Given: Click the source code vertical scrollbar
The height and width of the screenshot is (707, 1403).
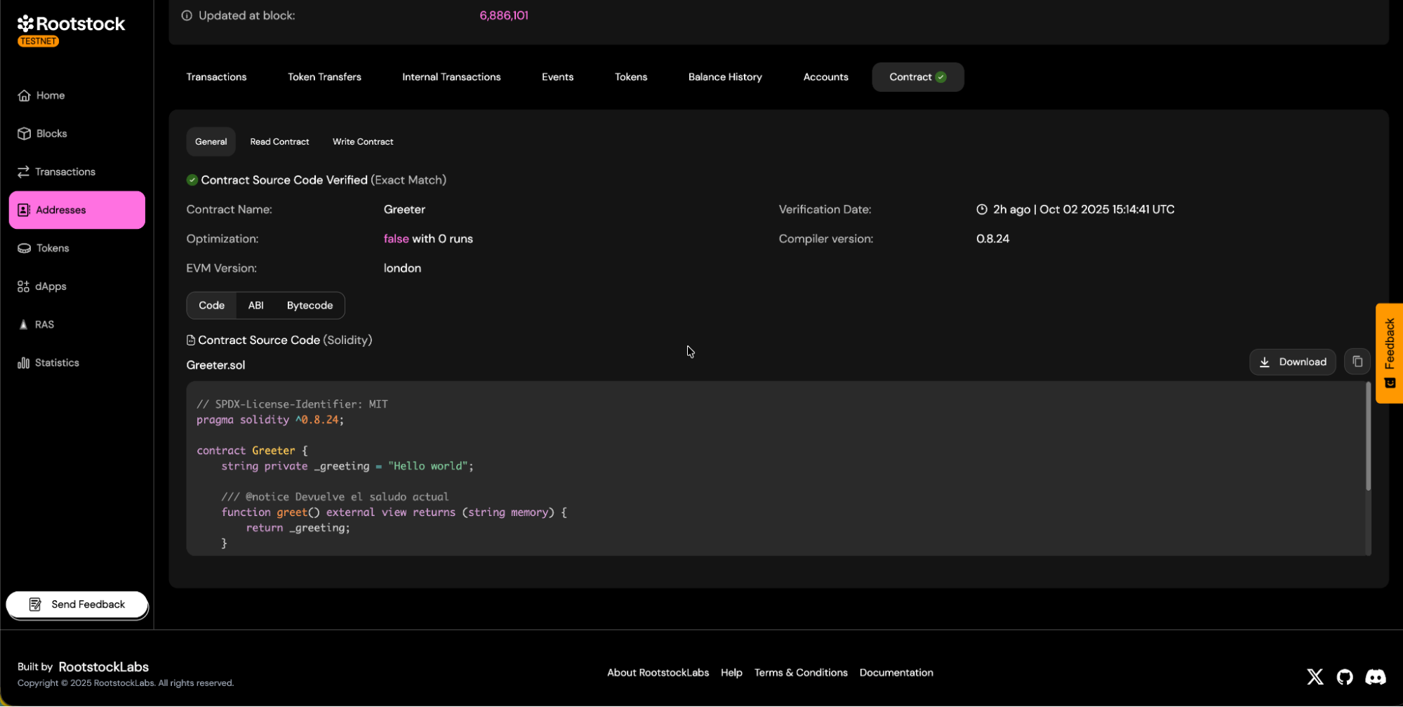Looking at the screenshot, I should pos(1367,437).
